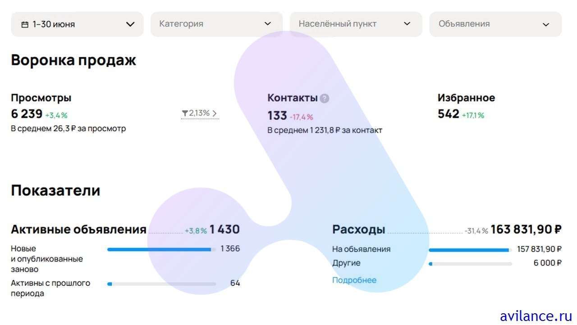
Task: Open the Населённый пункт dropdown
Action: coord(356,24)
